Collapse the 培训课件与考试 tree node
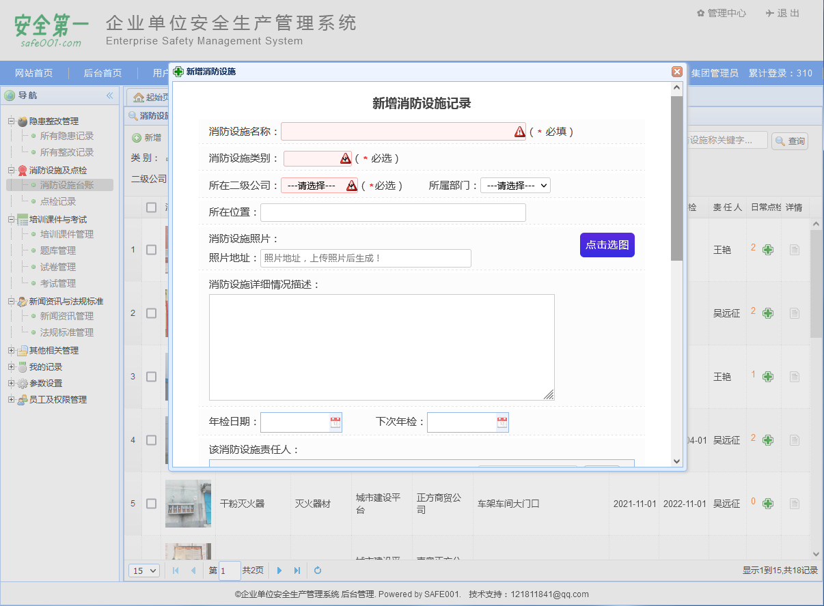The height and width of the screenshot is (606, 824). 11,220
